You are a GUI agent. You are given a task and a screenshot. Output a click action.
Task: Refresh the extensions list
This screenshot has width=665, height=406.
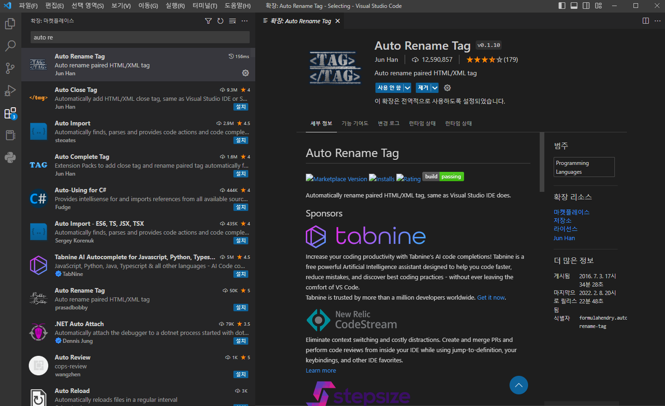click(220, 21)
